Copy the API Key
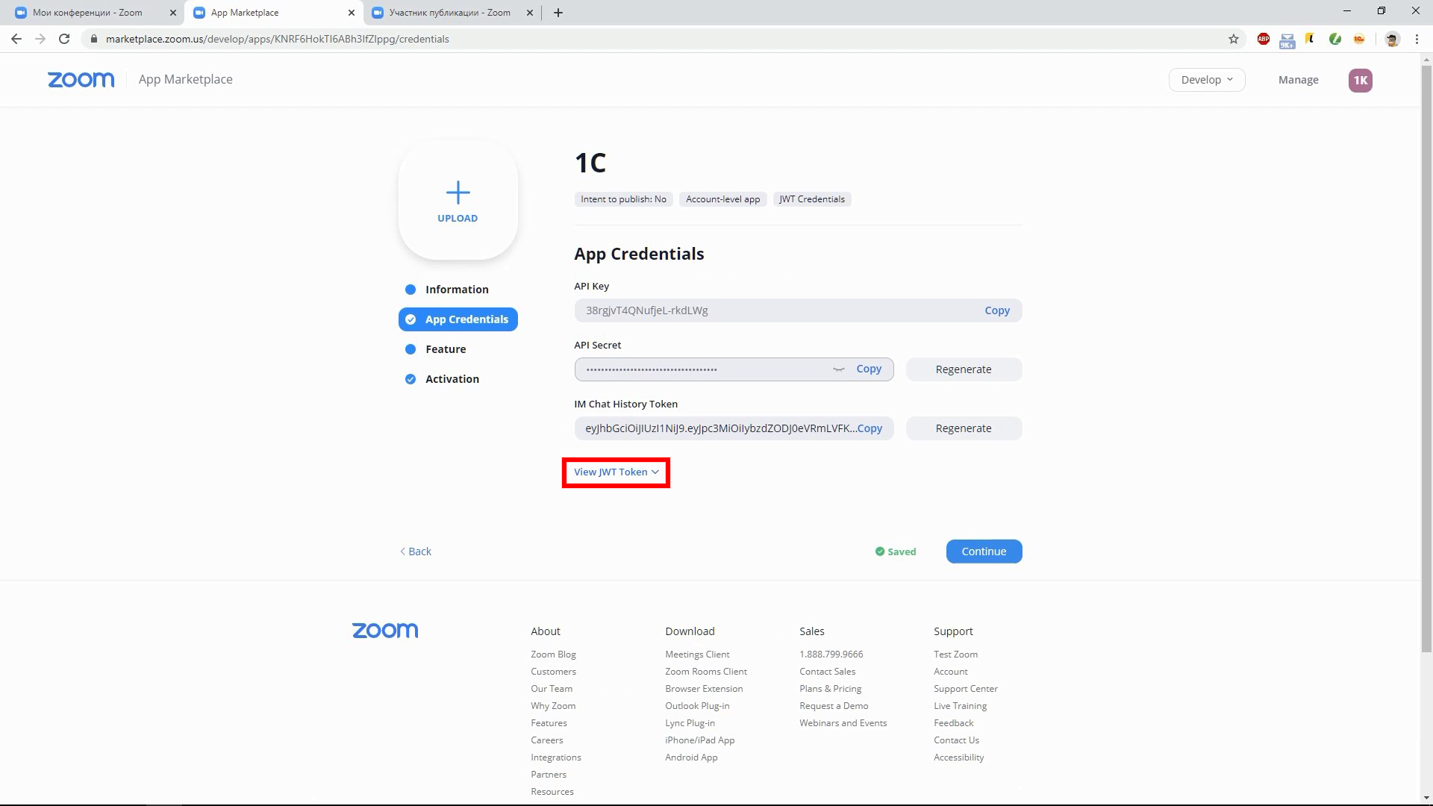This screenshot has width=1433, height=806. [x=996, y=310]
